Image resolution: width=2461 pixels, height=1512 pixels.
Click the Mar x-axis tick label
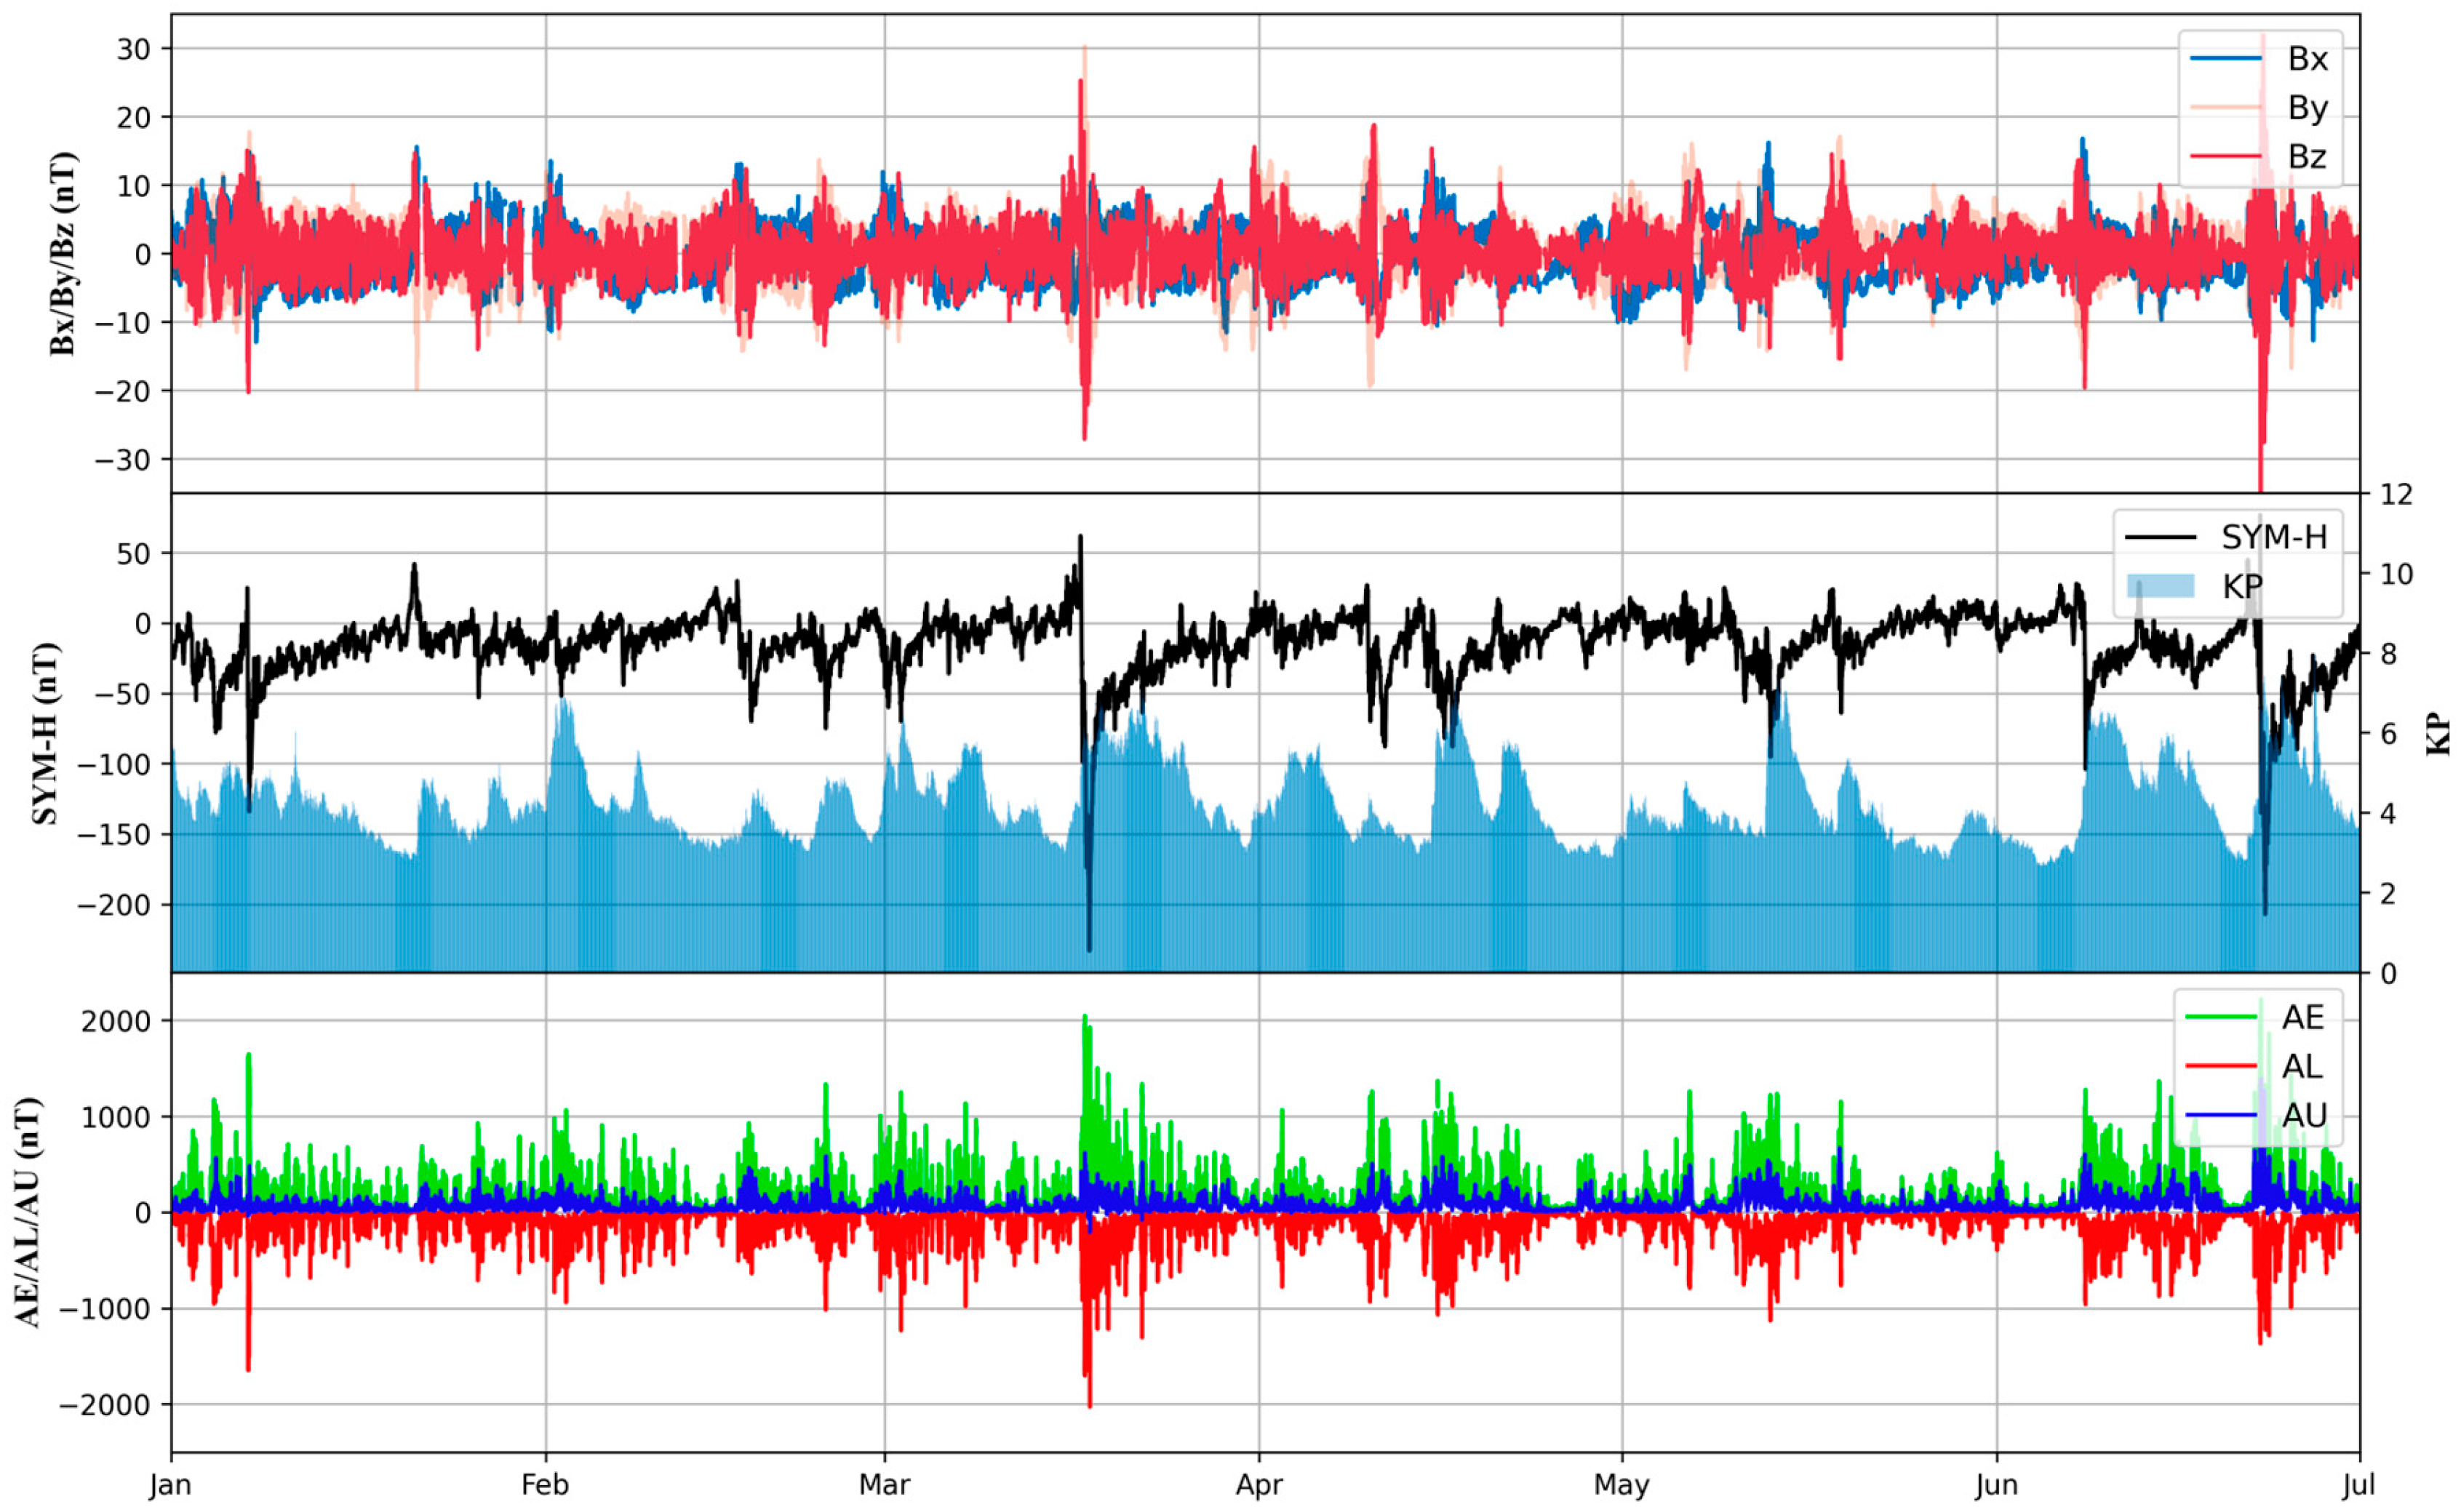tap(885, 1485)
